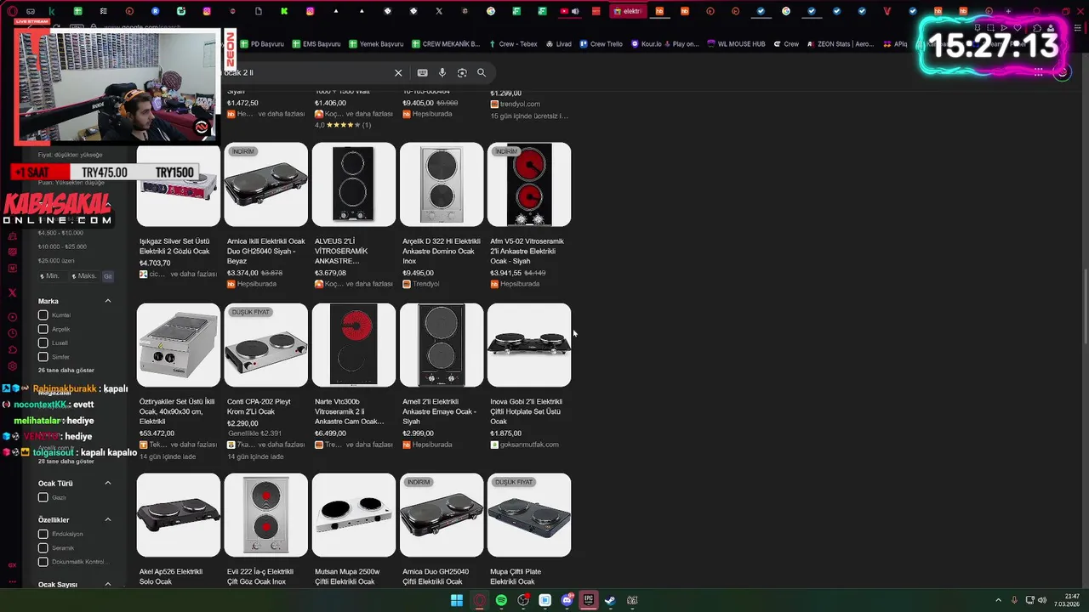Show hidden system tray icons
Screen dimensions: 1089x612
point(998,600)
